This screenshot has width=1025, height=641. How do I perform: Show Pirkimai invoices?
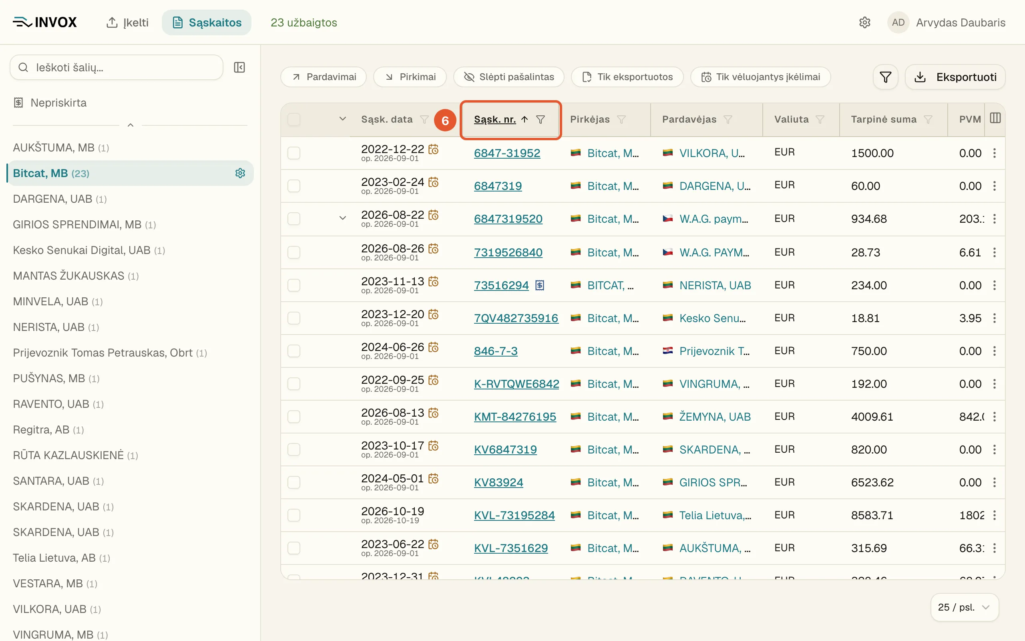point(410,77)
